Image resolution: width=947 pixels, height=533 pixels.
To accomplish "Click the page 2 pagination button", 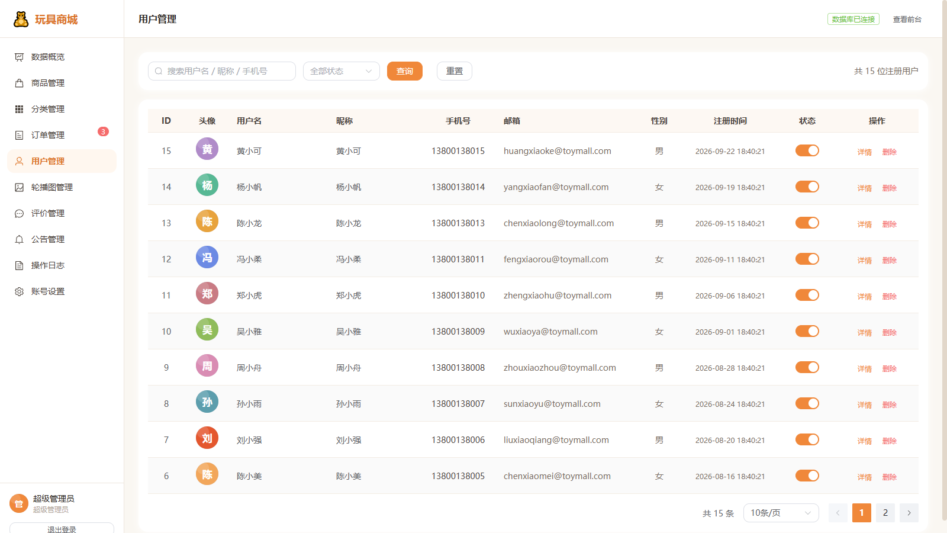I will (885, 513).
